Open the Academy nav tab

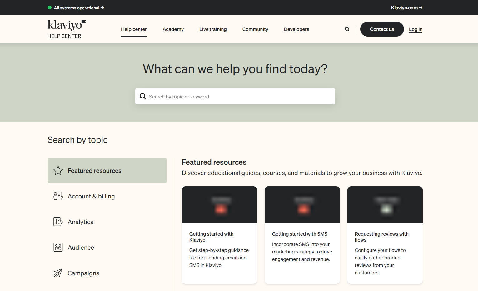pyautogui.click(x=173, y=29)
